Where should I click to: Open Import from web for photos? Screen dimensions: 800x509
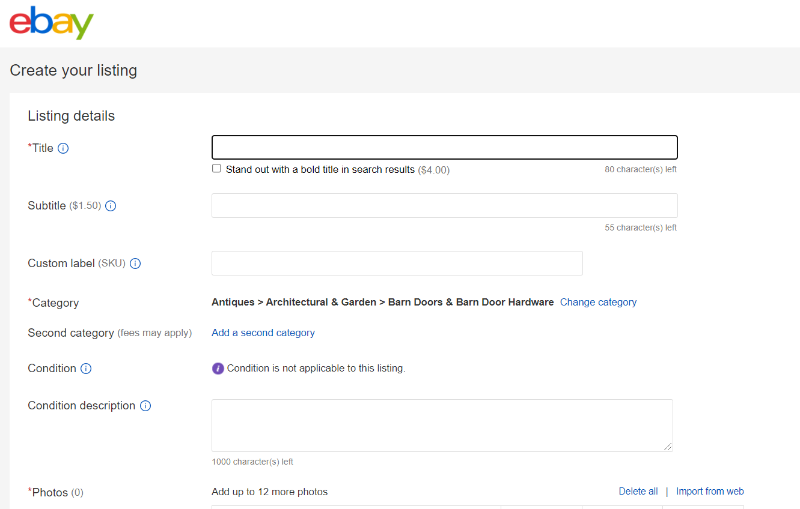[x=710, y=492]
